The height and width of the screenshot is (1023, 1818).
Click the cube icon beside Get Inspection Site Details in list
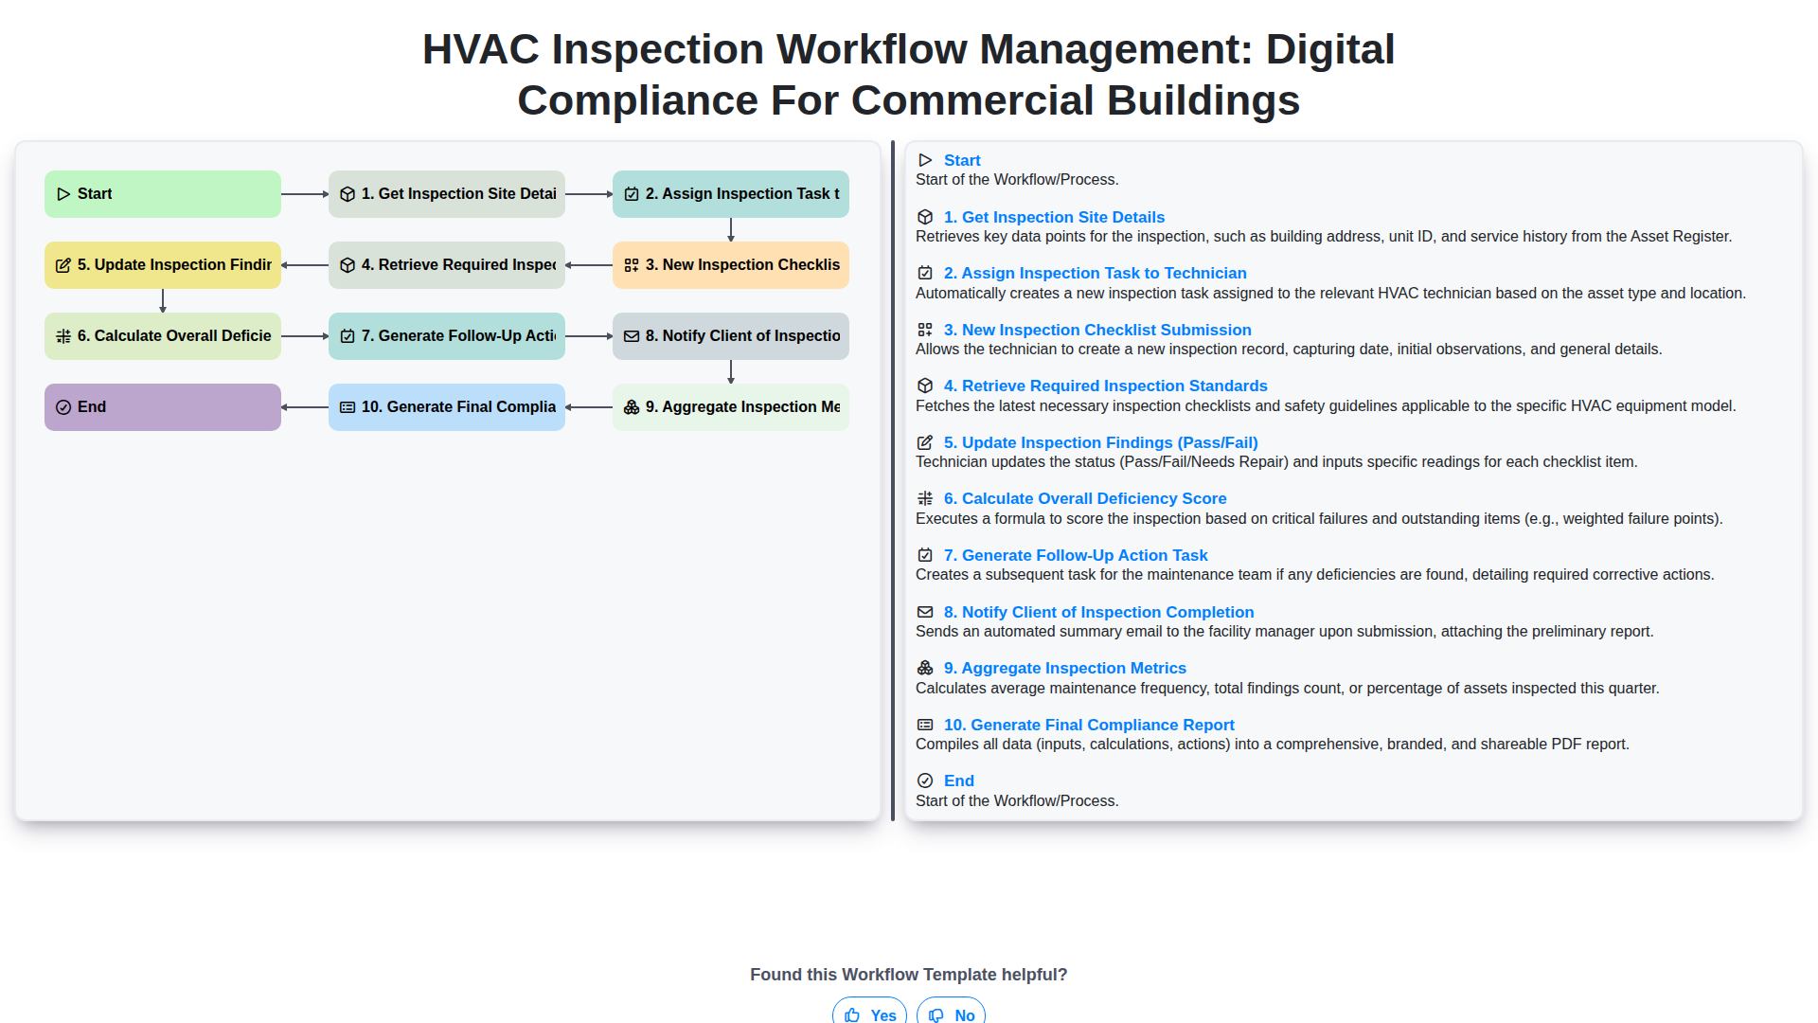[x=925, y=217]
